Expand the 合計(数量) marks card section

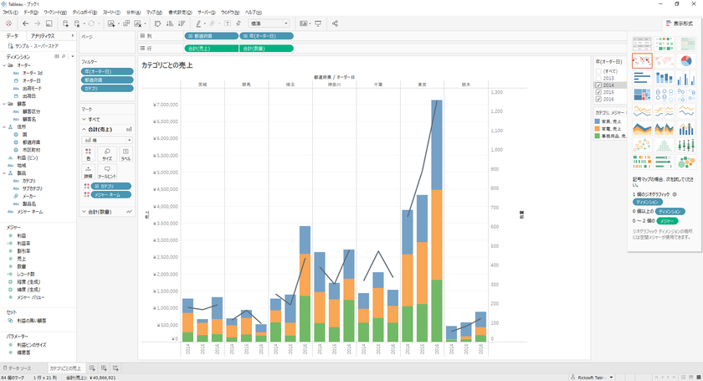coord(85,212)
